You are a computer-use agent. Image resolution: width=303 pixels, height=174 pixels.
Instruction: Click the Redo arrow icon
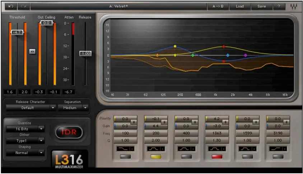[24, 6]
